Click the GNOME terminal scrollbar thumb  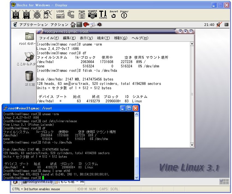[x=192, y=94]
